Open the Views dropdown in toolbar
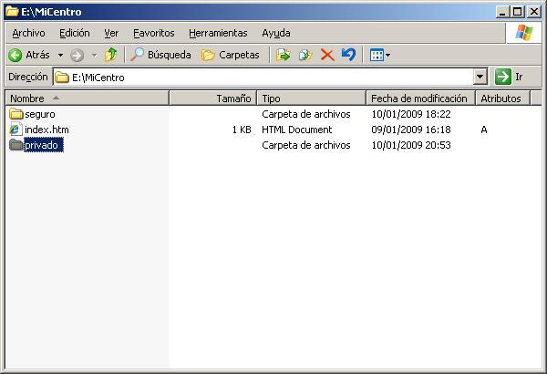Image resolution: width=547 pixels, height=374 pixels. pyautogui.click(x=379, y=55)
